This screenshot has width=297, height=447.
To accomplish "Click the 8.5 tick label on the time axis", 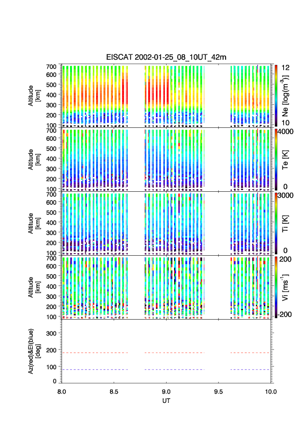I will coord(114,391).
